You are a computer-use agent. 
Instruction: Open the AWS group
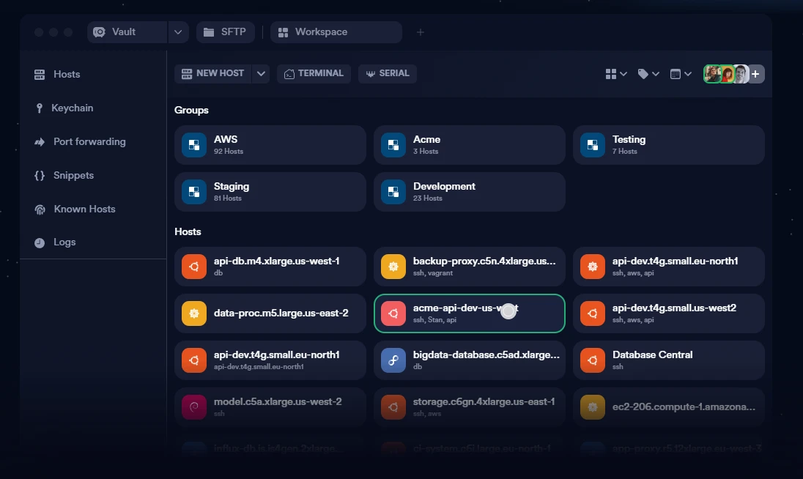click(x=270, y=145)
